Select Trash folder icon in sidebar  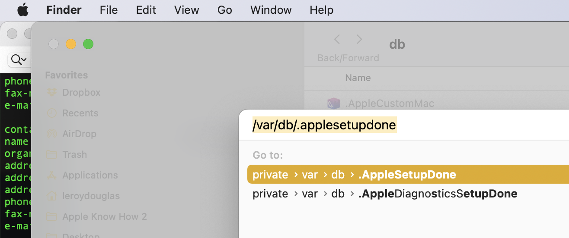pos(52,154)
